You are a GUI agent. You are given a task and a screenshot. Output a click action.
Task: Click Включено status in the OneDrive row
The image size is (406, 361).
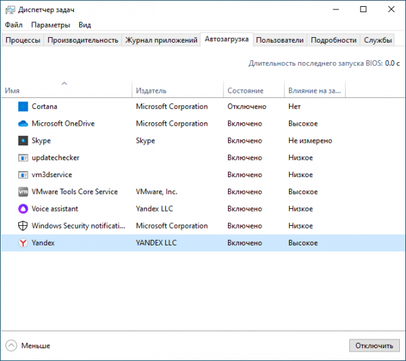245,124
